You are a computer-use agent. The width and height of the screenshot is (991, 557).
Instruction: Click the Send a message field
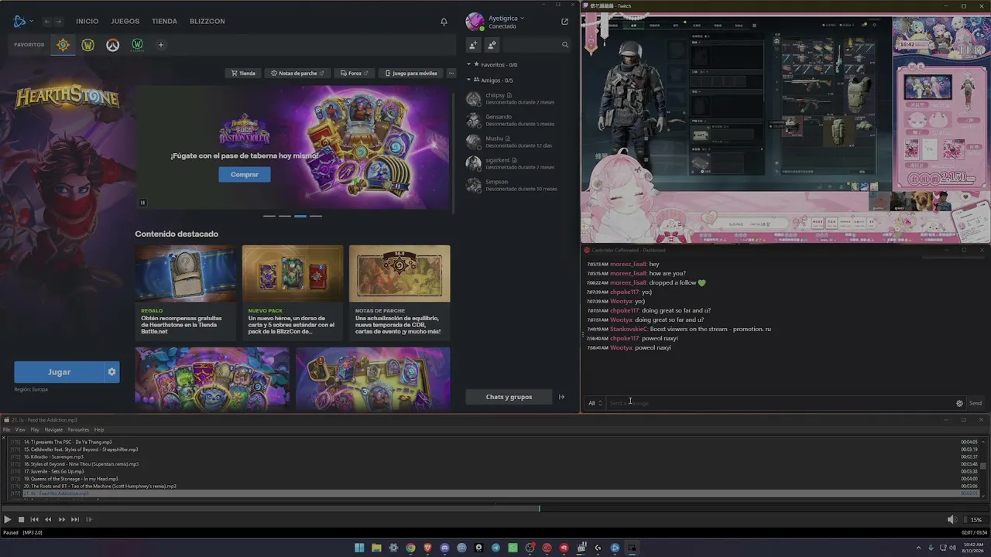point(780,403)
